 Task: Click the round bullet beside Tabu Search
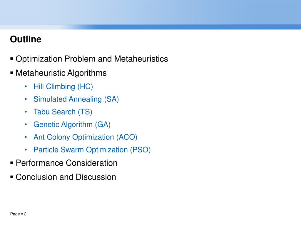[26, 112]
